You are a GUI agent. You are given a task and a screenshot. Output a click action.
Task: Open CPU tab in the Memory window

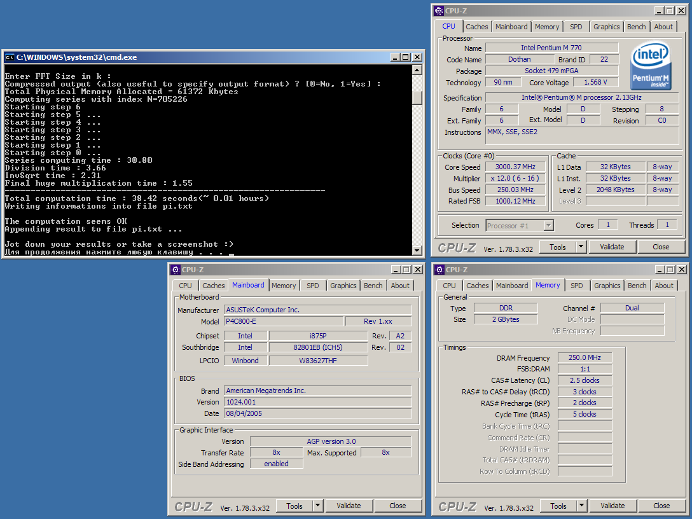pyautogui.click(x=449, y=286)
